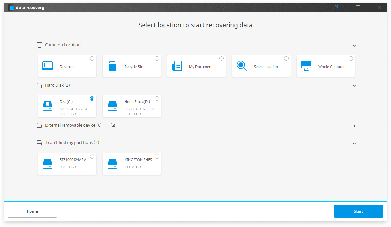Click the Select location magnifier icon

pyautogui.click(x=241, y=66)
